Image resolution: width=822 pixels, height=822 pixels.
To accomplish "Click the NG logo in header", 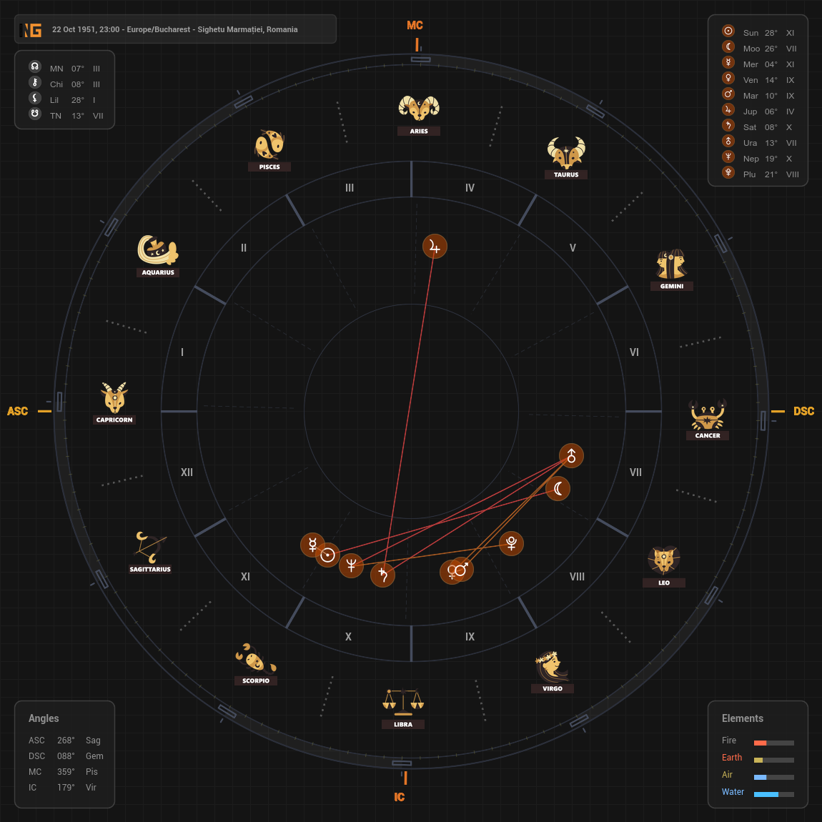I will tap(31, 30).
